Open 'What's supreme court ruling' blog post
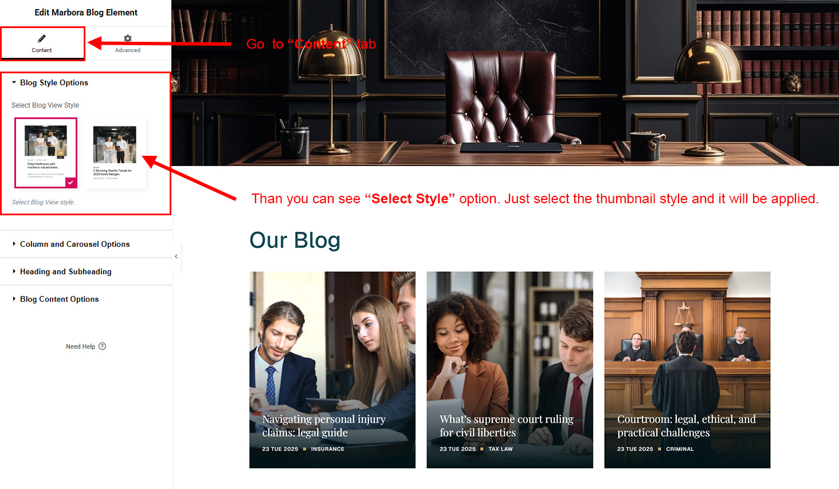The height and width of the screenshot is (489, 839). click(x=507, y=426)
